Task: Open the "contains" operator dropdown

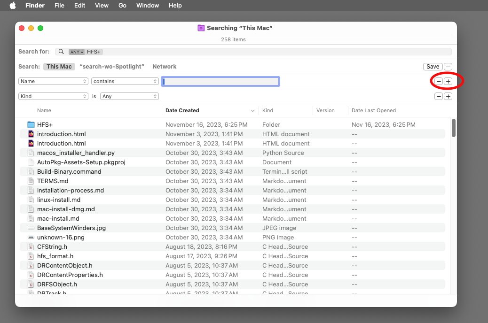Action: tap(125, 81)
